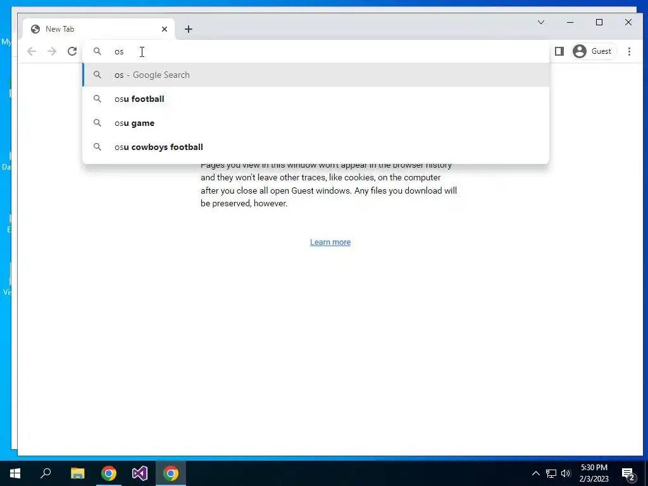
Task: Open a new tab with plus button
Action: click(x=189, y=29)
